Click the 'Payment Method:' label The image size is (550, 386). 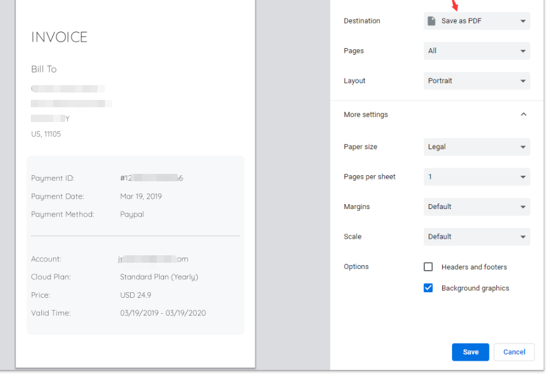pos(62,215)
